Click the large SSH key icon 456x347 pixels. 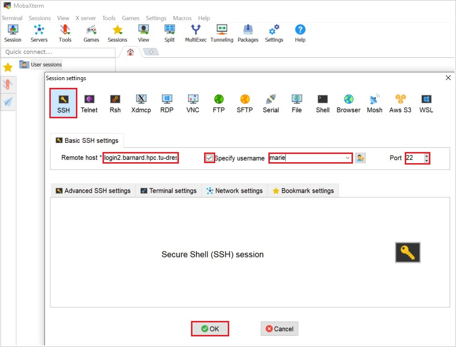click(408, 252)
